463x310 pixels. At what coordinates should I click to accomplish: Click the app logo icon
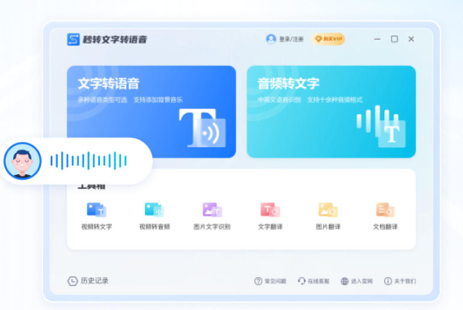73,39
